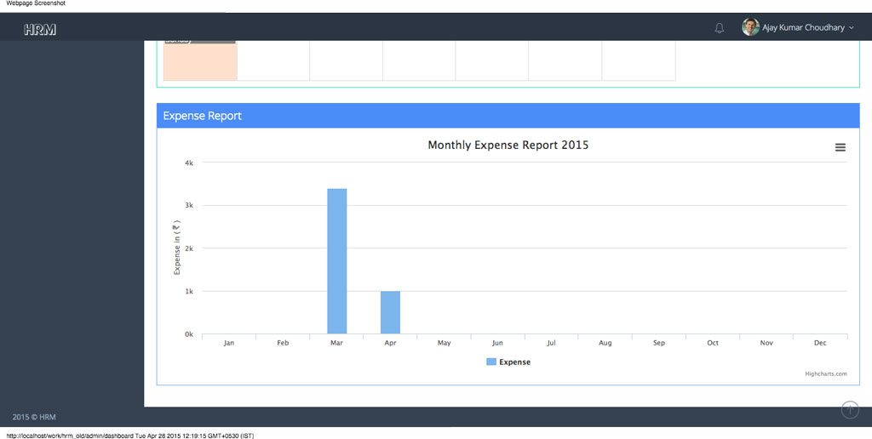
Task: Select the April expense bar
Action: pos(390,312)
